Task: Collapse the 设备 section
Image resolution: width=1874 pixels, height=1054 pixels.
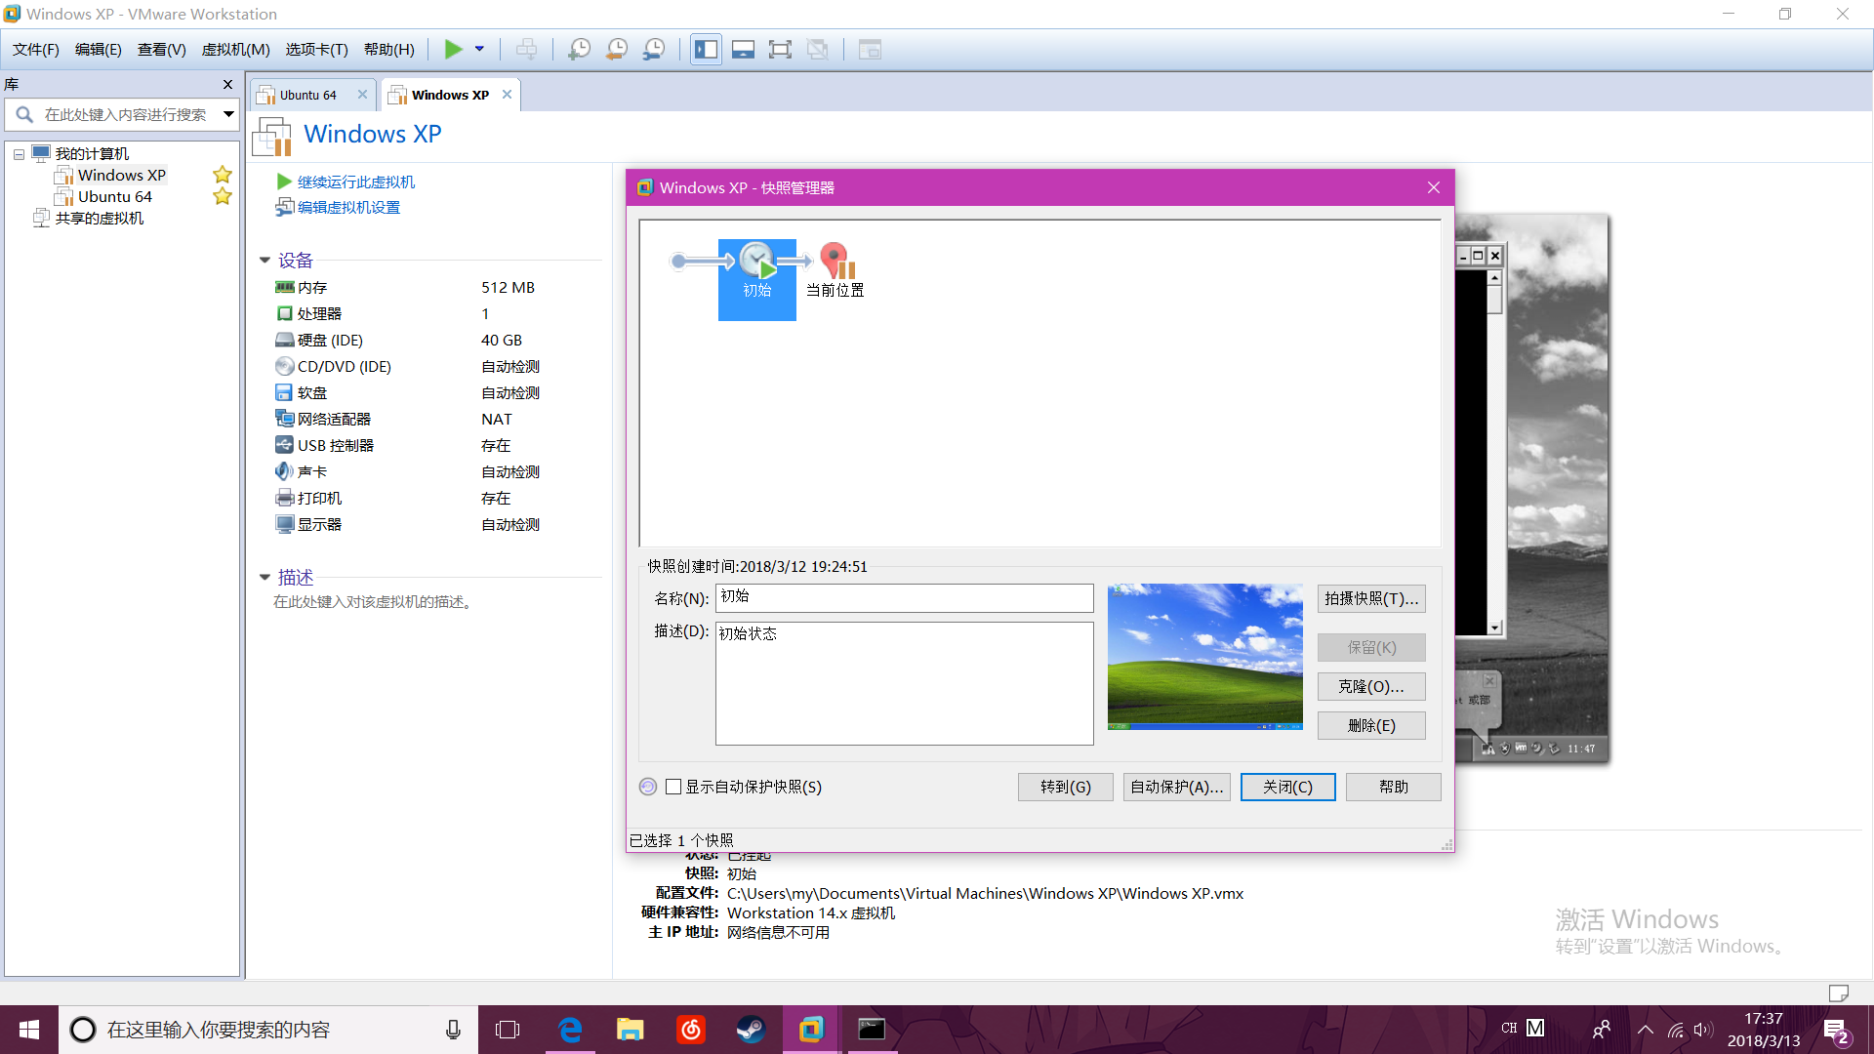Action: (265, 261)
